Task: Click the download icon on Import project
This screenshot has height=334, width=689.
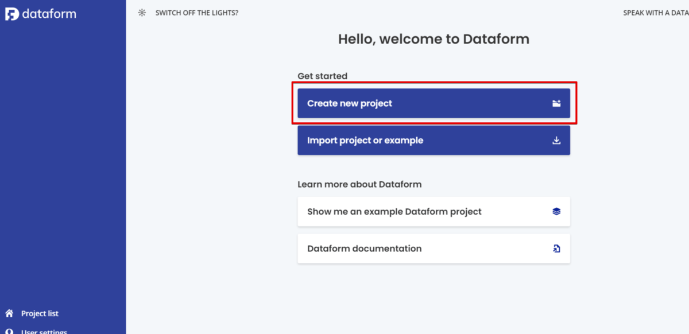Action: pyautogui.click(x=556, y=141)
